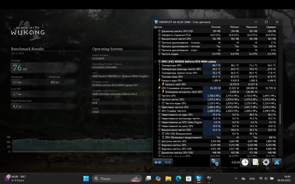Open the MUN - MCI widget notification
This screenshot has height=184, width=295.
pos(16,178)
